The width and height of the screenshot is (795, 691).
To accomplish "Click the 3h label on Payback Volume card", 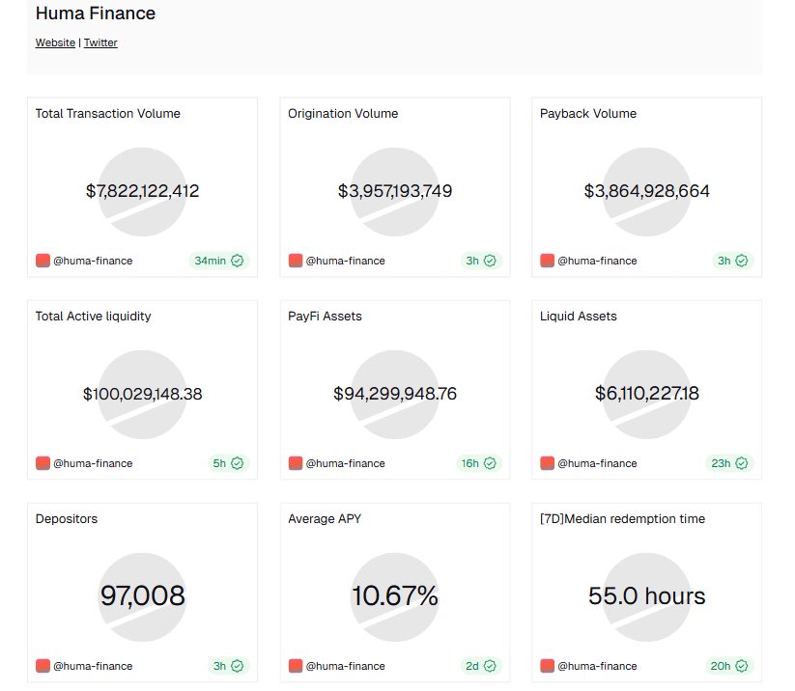I will tap(724, 261).
